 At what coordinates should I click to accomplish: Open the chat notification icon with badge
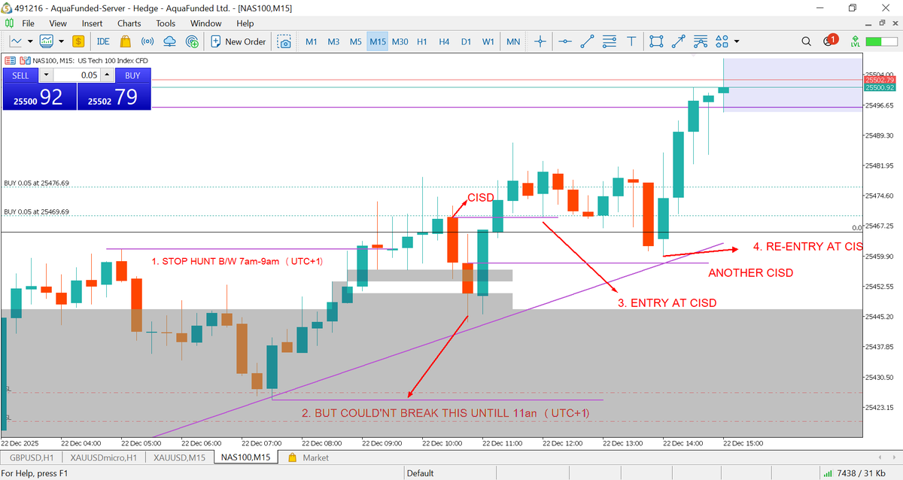[x=830, y=41]
